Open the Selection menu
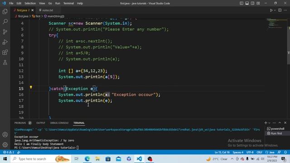 point(30,3)
